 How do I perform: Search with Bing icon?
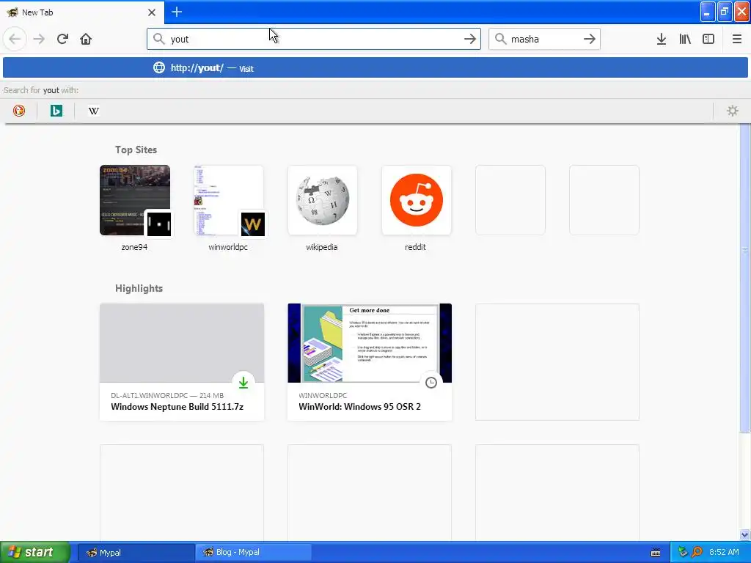56,111
